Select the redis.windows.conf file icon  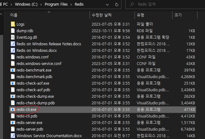tap(13, 57)
